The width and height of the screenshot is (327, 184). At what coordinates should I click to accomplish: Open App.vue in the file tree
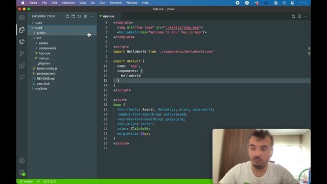point(62,53)
